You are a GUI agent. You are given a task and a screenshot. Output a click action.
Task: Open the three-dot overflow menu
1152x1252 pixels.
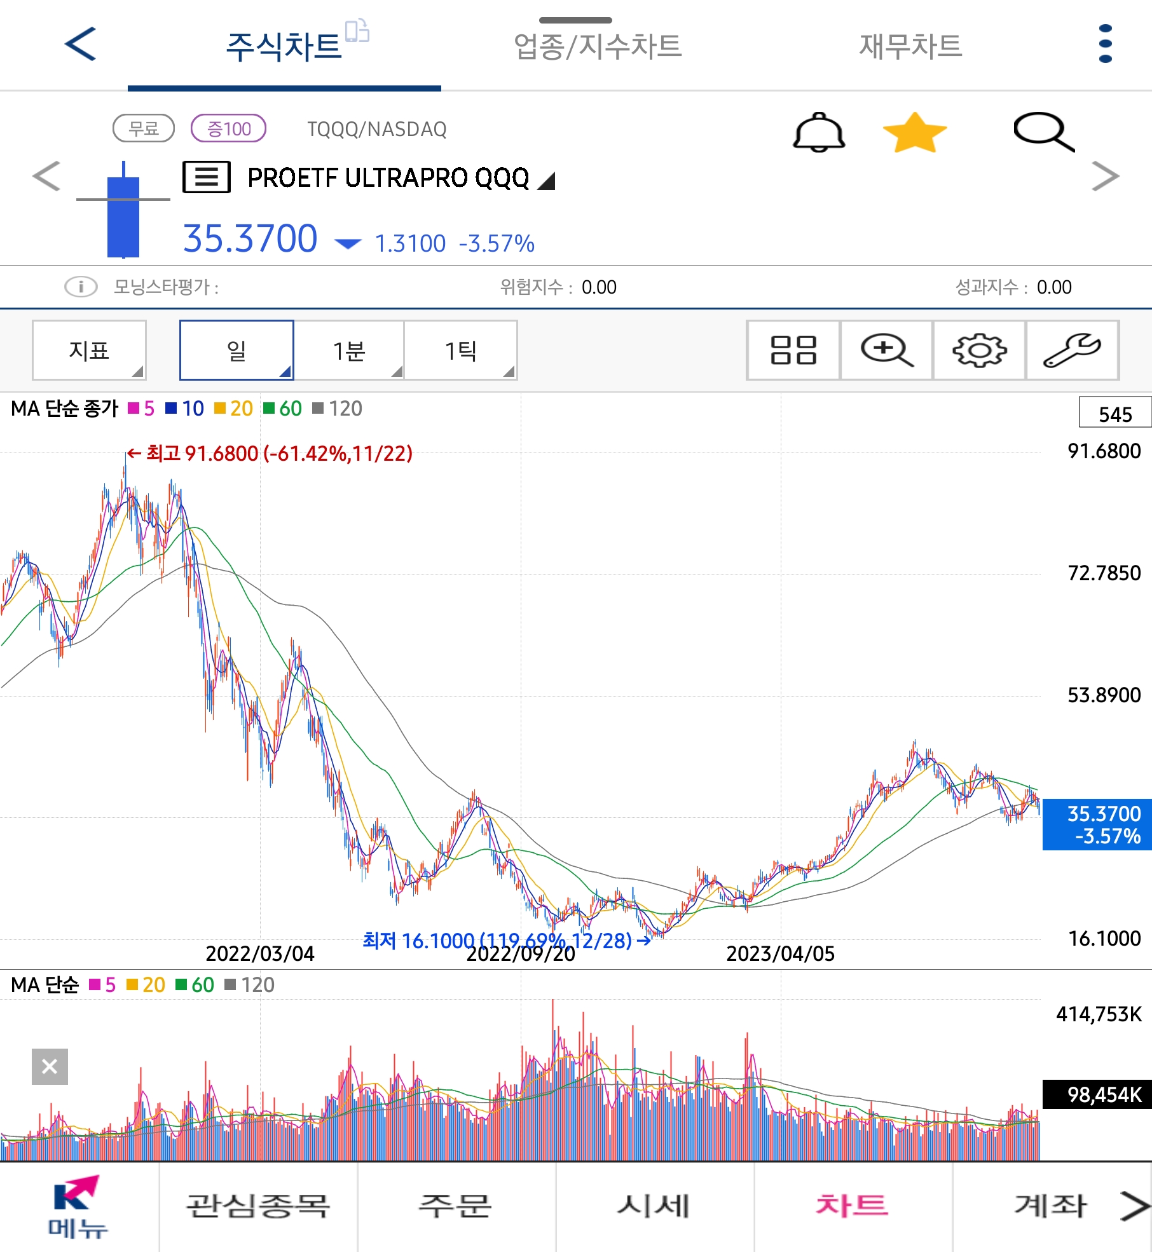point(1105,44)
